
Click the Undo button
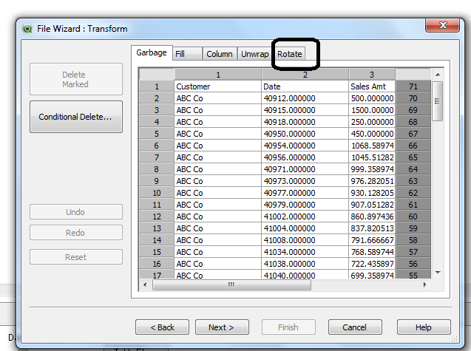click(x=76, y=212)
